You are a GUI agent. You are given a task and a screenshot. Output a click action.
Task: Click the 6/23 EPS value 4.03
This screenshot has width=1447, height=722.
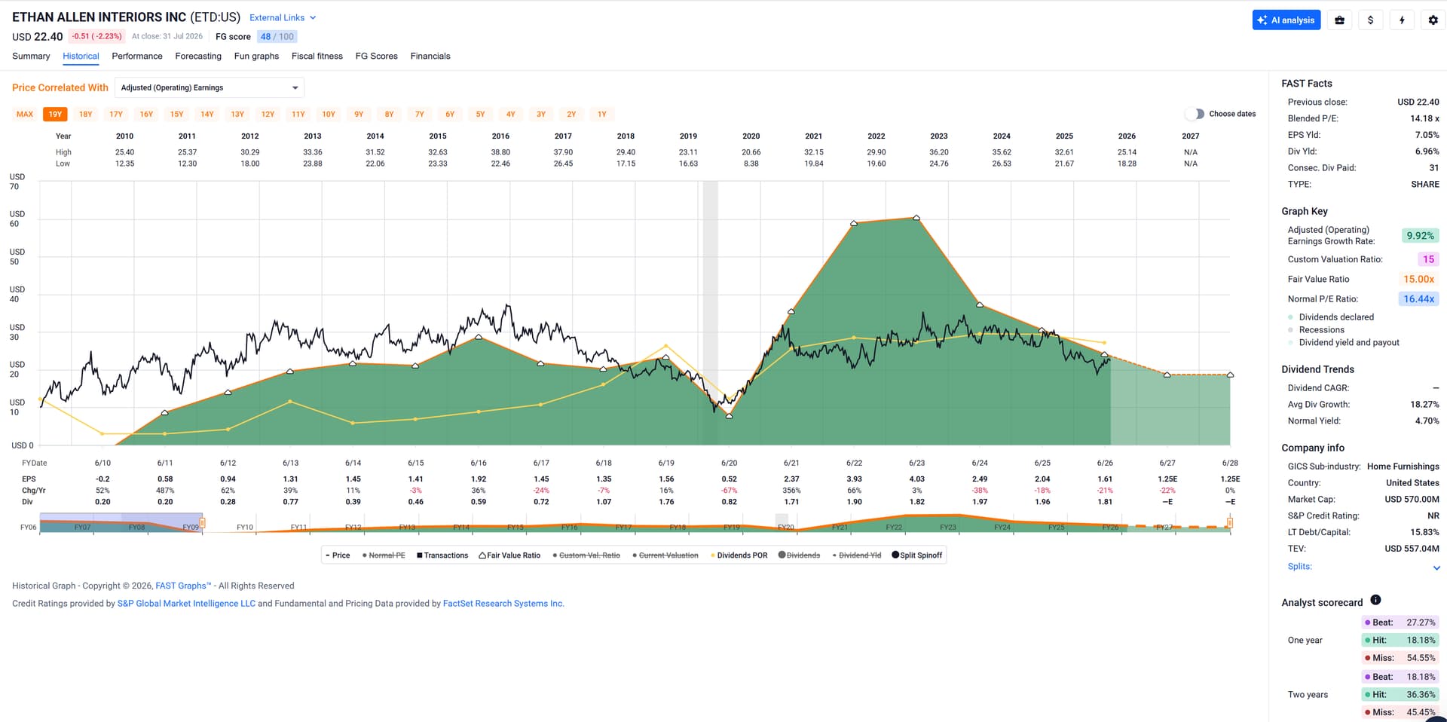pyautogui.click(x=916, y=479)
